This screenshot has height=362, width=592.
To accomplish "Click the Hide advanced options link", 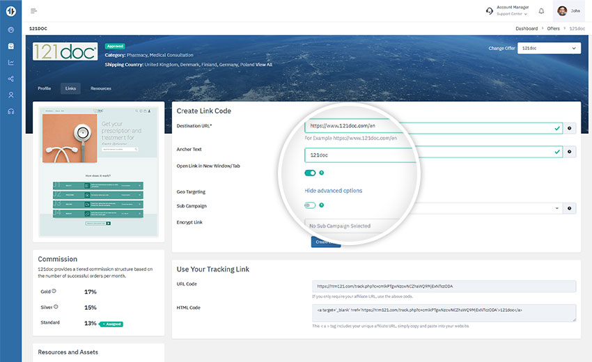I will [x=333, y=190].
